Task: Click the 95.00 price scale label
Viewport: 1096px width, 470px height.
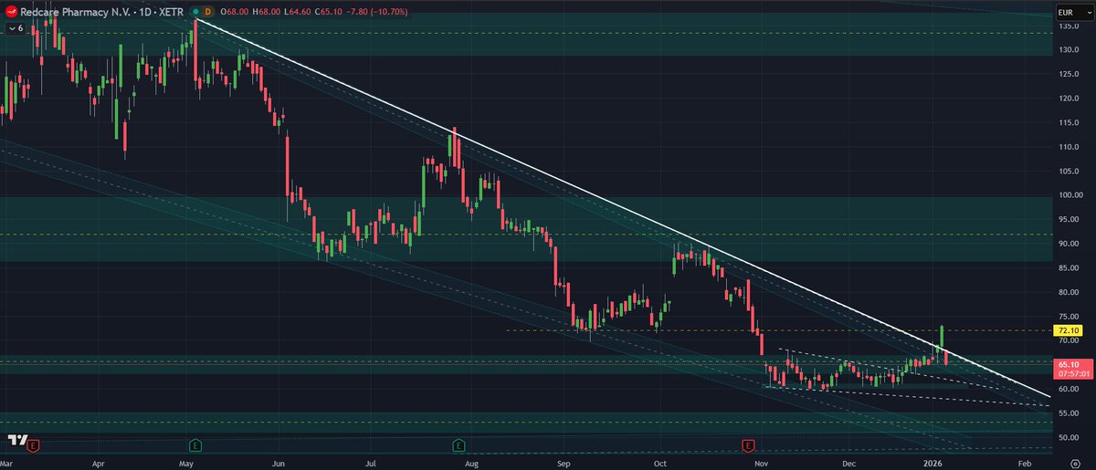Action: [1067, 219]
